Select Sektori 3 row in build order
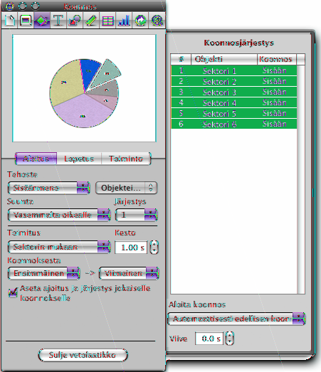321x372 pixels. tap(234, 92)
